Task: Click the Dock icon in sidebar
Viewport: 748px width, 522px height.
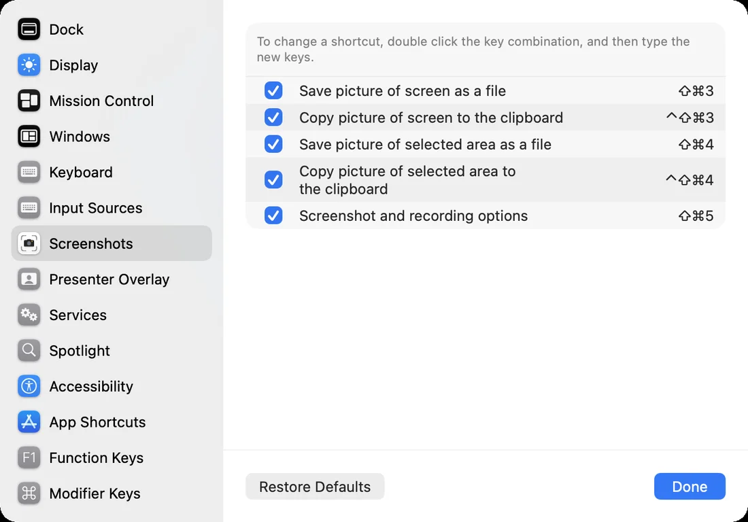Action: [29, 29]
